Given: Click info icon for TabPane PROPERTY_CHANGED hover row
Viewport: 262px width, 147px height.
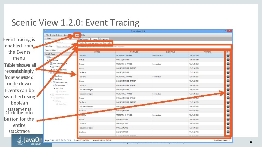Looking at the screenshot, I should point(228,77).
